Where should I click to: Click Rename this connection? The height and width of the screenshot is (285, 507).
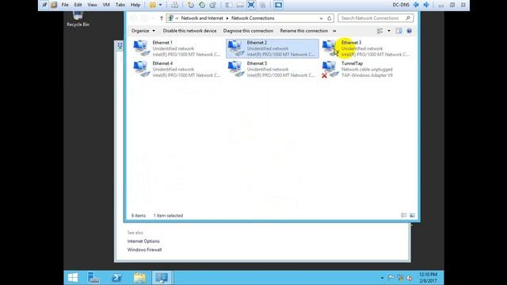click(x=304, y=31)
